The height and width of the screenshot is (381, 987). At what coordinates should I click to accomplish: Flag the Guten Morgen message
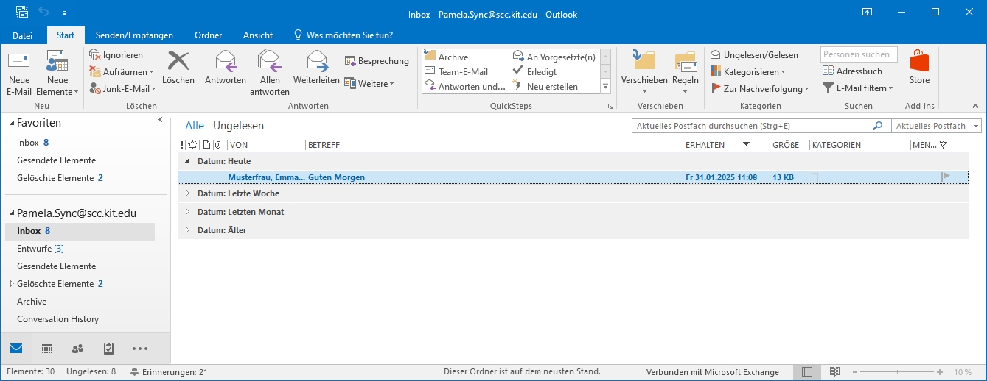(946, 177)
